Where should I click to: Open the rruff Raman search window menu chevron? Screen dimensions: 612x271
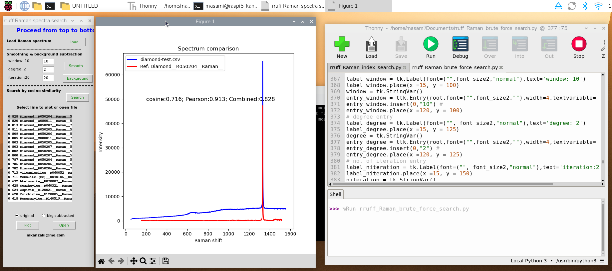(x=73, y=21)
